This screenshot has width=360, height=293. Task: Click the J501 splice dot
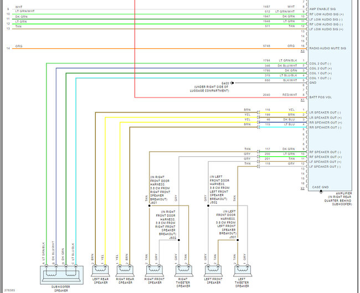(238, 240)
